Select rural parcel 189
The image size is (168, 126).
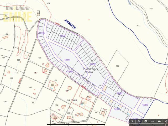pyautogui.click(x=5, y=102)
